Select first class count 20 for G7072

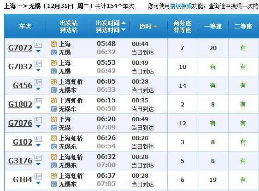213,48
